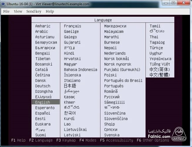Open the Help menu
The width and height of the screenshot is (192, 147).
pyautogui.click(x=50, y=11)
